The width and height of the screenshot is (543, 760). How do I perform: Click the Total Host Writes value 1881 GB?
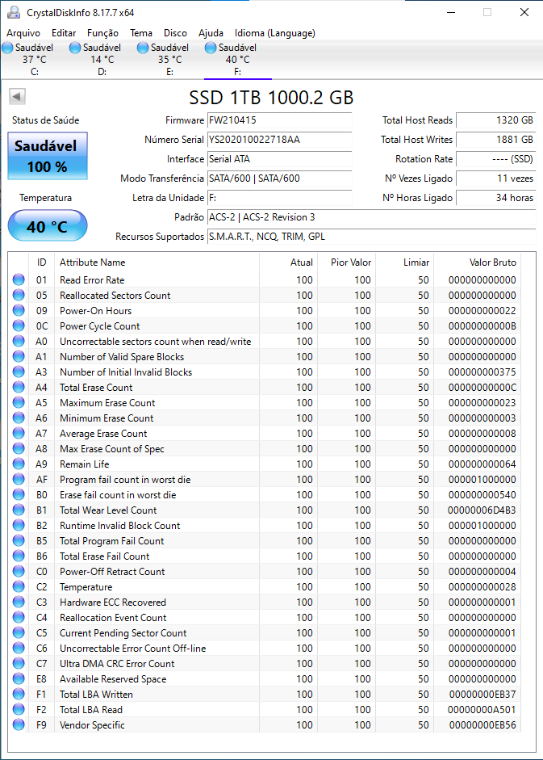tap(496, 140)
